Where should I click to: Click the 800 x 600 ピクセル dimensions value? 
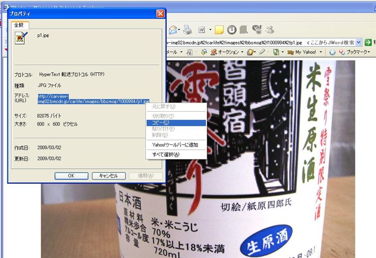click(57, 124)
